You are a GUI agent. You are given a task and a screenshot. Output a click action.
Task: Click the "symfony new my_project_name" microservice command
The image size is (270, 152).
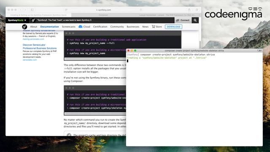click(x=87, y=53)
